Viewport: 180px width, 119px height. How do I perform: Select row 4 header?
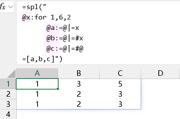(8, 114)
